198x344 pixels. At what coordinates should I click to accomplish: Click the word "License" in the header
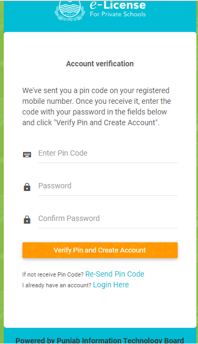pyautogui.click(x=125, y=5)
